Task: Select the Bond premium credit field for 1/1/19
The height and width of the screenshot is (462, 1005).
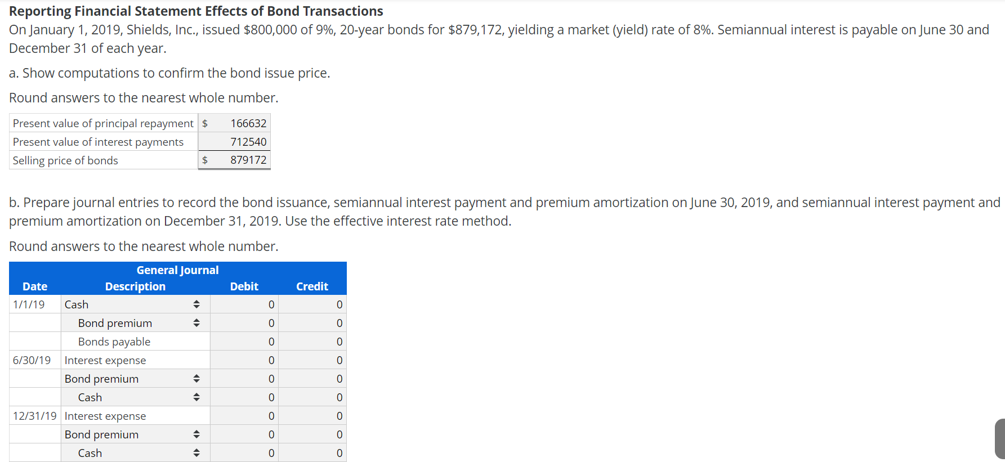Action: point(312,322)
